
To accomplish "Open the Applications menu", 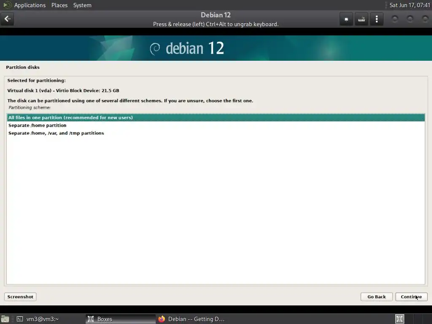I will click(30, 5).
